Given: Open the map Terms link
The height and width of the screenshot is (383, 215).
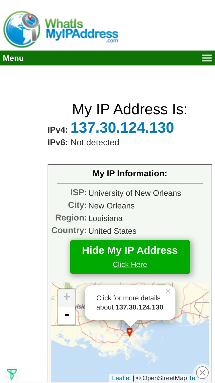Looking at the screenshot, I should [x=197, y=378].
